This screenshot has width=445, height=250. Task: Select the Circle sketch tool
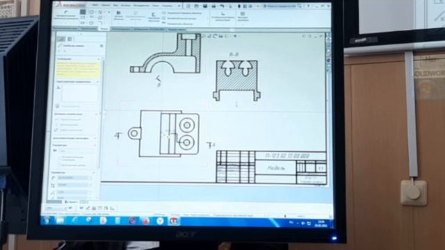[x=91, y=12]
